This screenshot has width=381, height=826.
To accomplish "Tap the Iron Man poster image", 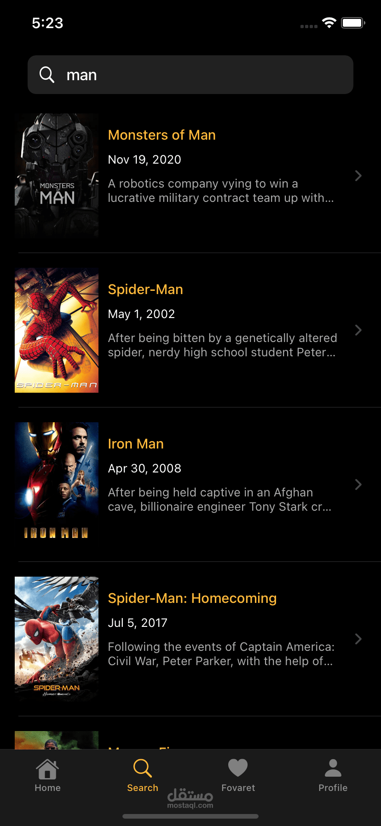I will coord(57,484).
